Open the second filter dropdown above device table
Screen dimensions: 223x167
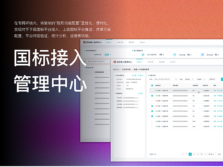point(201,79)
